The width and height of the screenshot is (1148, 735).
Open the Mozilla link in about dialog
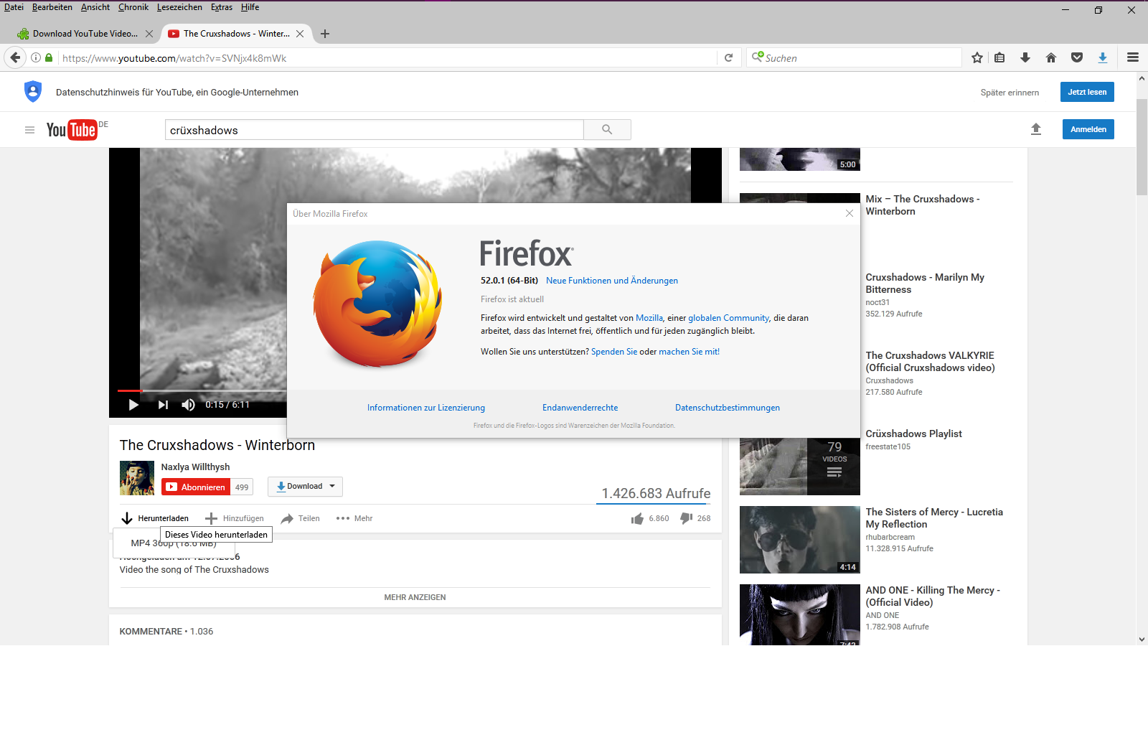click(x=649, y=318)
